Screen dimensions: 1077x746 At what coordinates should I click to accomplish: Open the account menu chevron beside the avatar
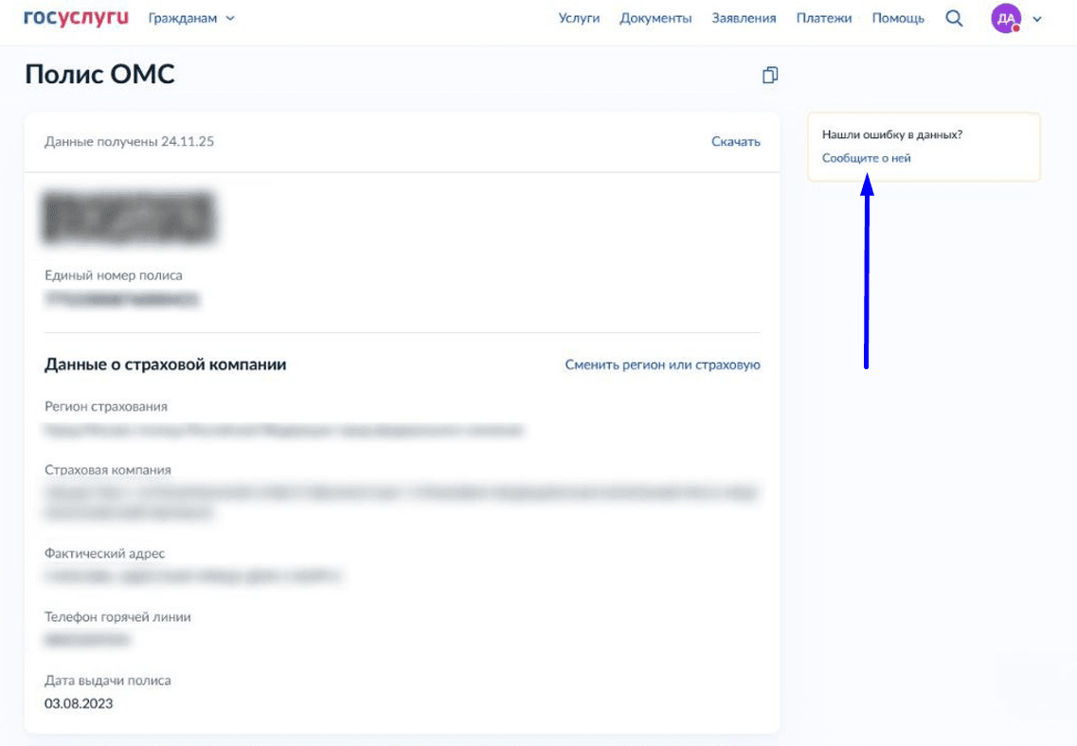pos(1037,19)
